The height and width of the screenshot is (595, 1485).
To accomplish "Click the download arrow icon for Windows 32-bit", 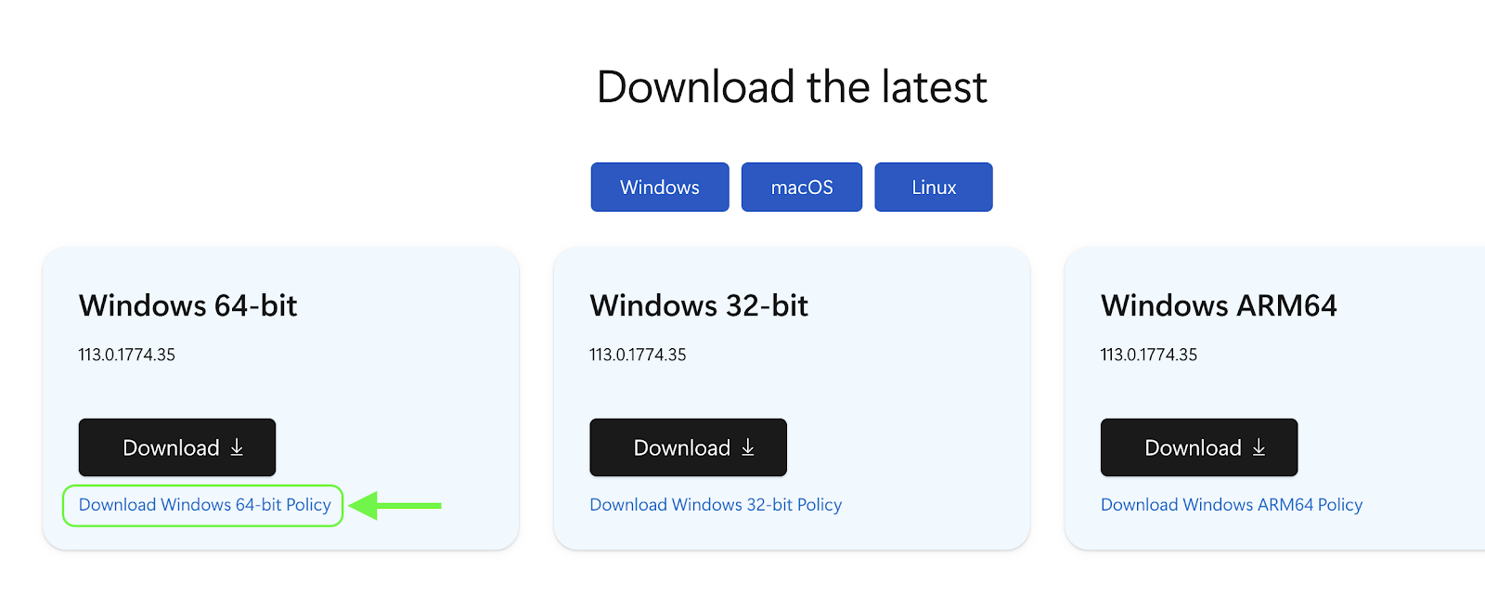I will [x=748, y=447].
